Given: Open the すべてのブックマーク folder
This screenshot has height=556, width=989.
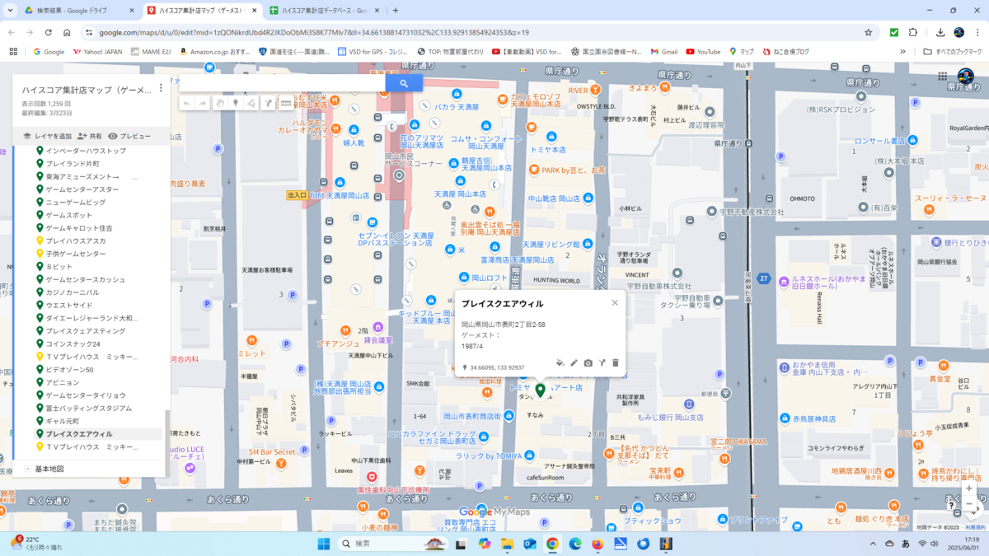Looking at the screenshot, I should [951, 51].
